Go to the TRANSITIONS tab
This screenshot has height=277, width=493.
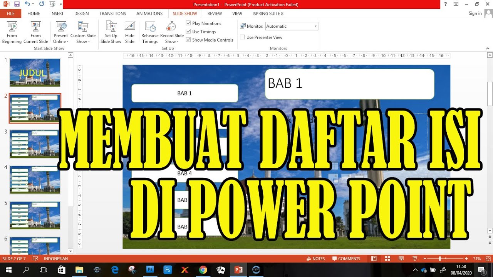112,13
